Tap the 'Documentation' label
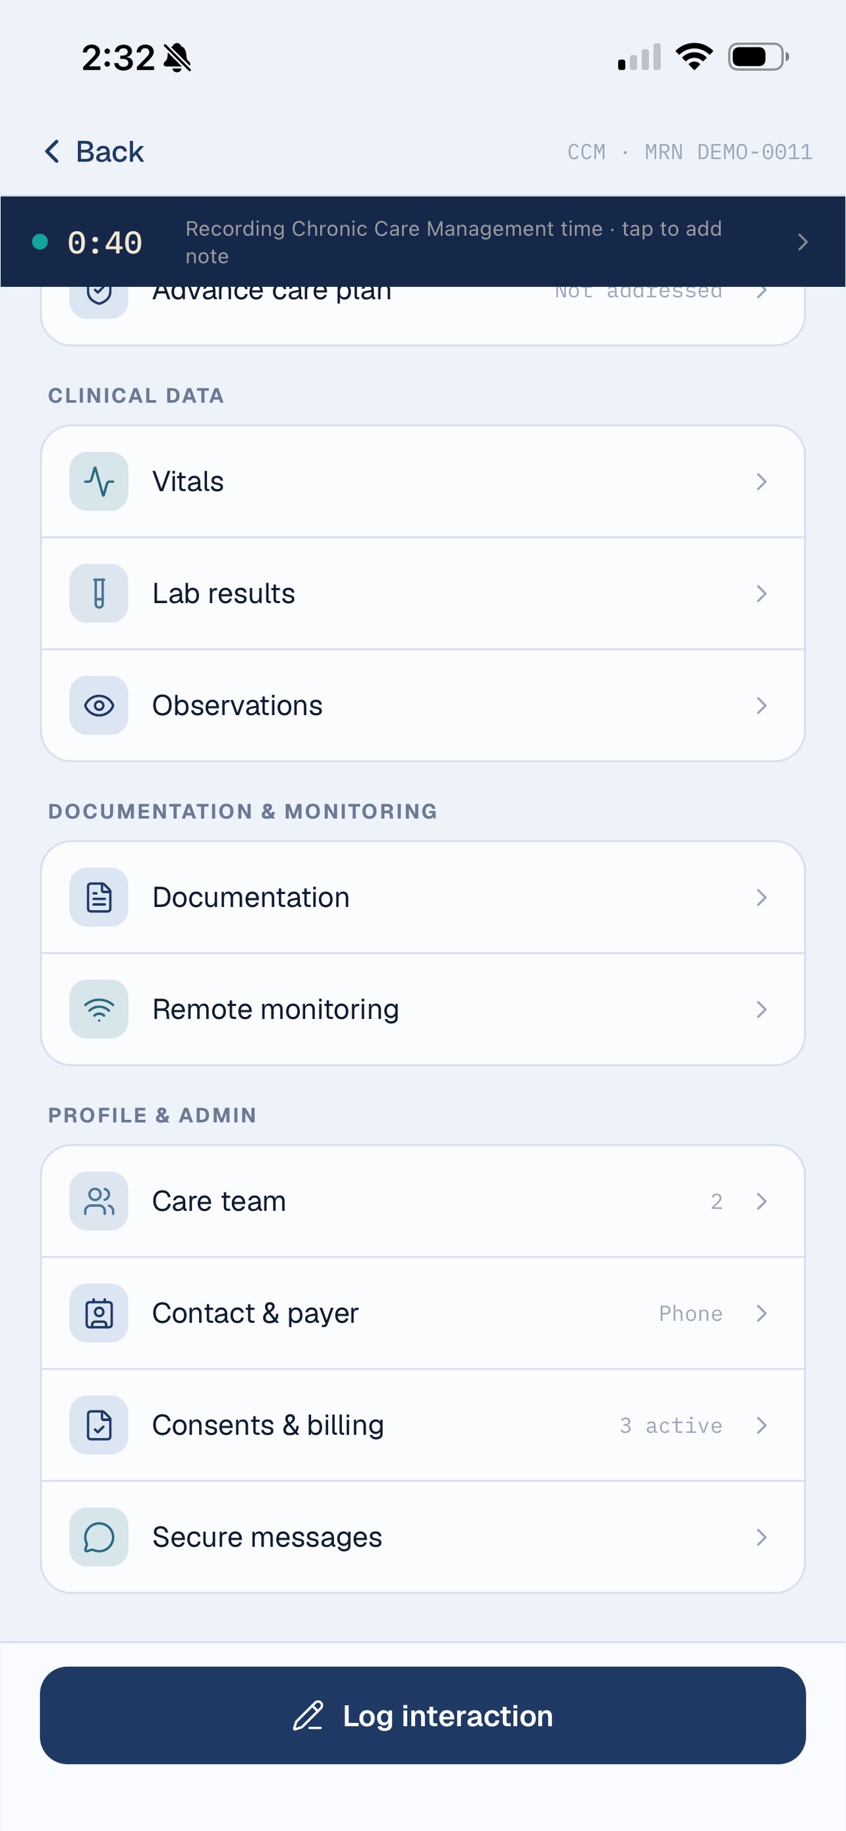Image resolution: width=846 pixels, height=1831 pixels. click(x=251, y=897)
